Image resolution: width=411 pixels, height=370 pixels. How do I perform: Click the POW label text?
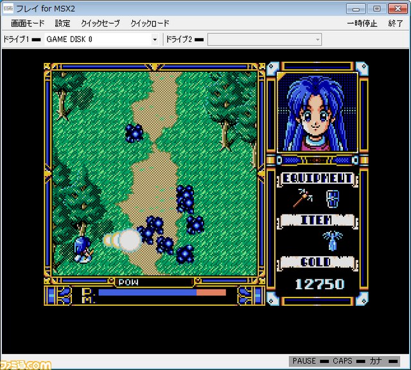click(128, 282)
